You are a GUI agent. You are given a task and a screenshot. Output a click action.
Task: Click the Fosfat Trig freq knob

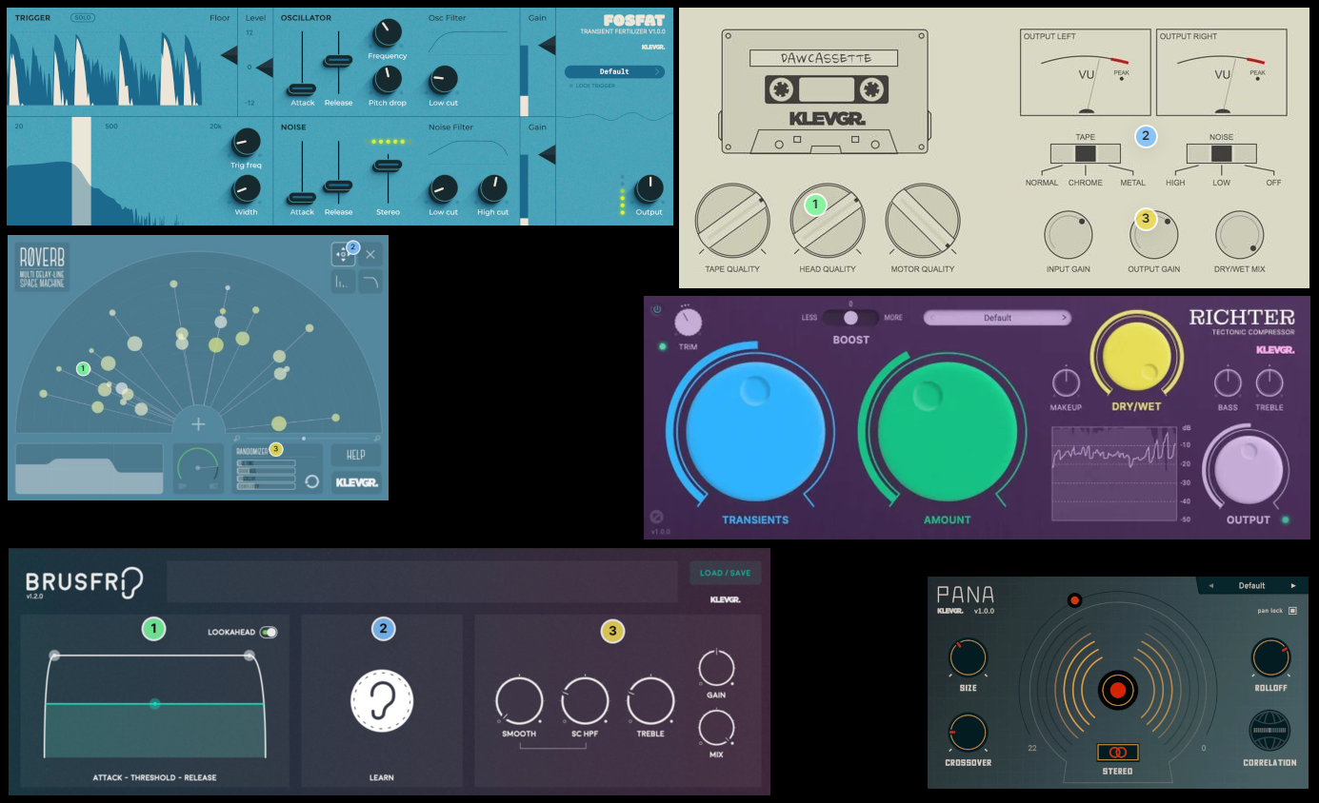coord(246,143)
